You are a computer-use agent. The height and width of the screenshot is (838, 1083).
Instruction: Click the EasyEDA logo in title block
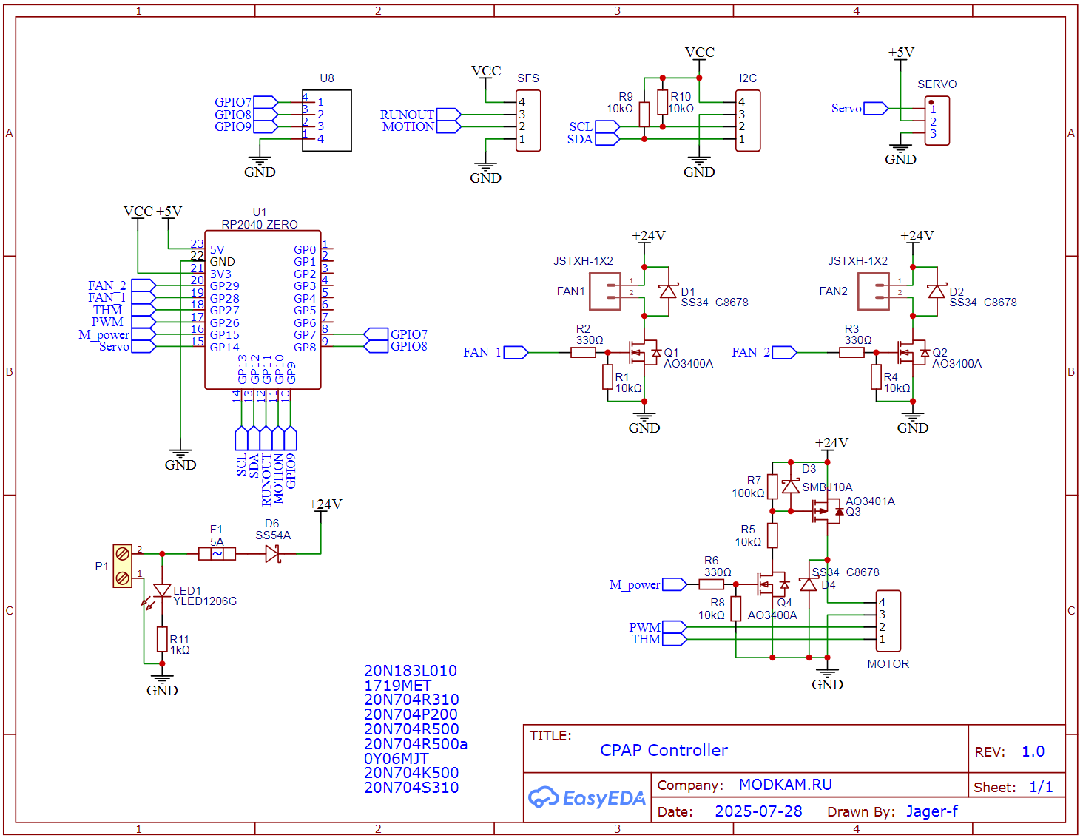coord(587,797)
